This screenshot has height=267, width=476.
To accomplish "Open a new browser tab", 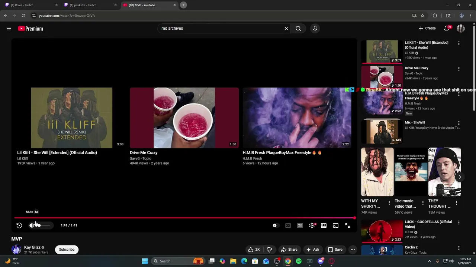I will coord(183,5).
